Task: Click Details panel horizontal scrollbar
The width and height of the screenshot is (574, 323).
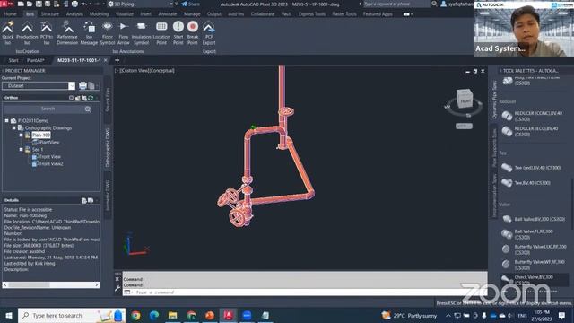Action: coord(51,284)
